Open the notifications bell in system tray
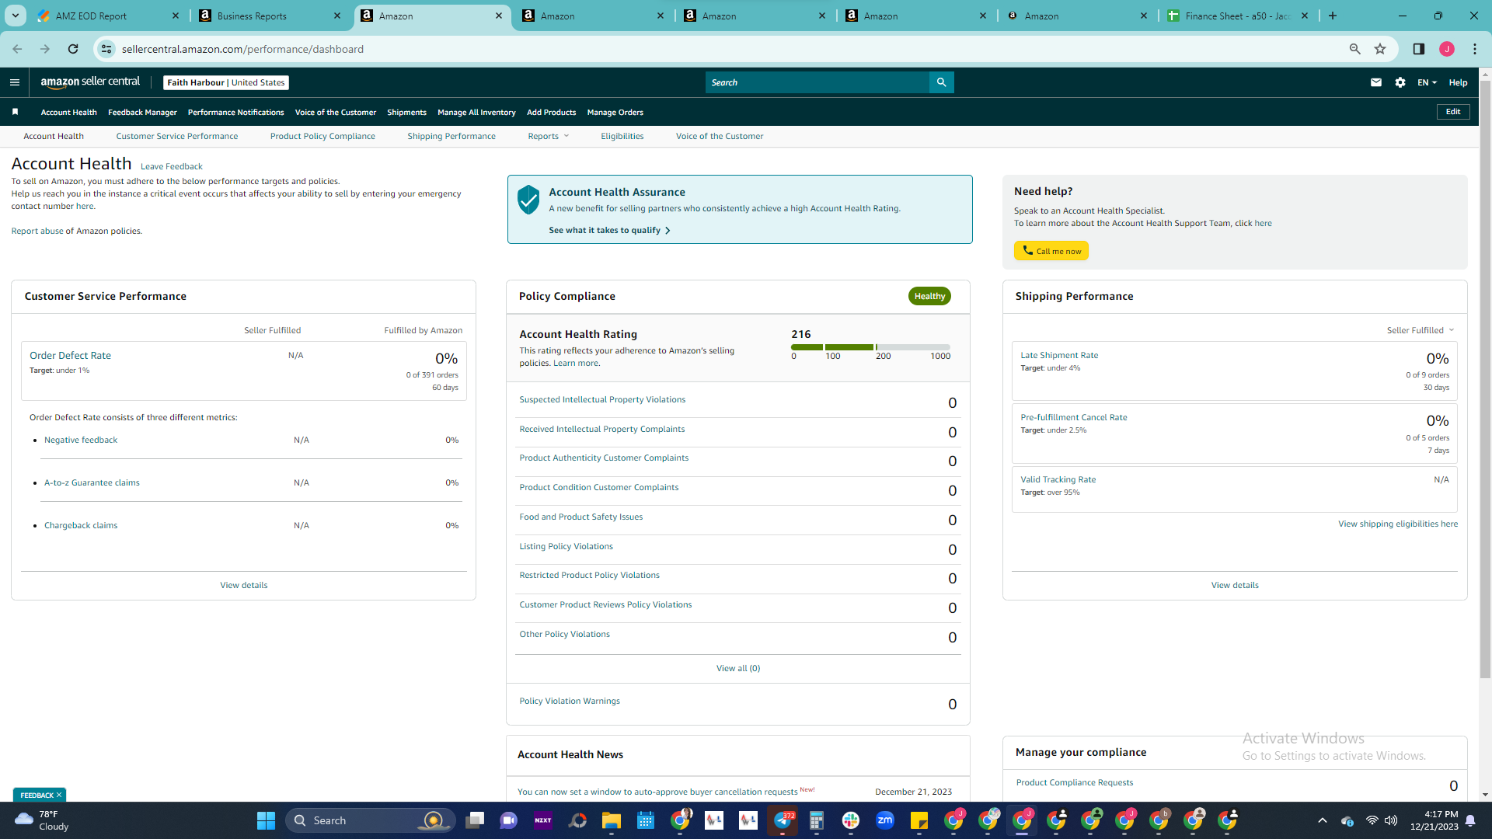Viewport: 1492px width, 839px height. tap(1470, 820)
